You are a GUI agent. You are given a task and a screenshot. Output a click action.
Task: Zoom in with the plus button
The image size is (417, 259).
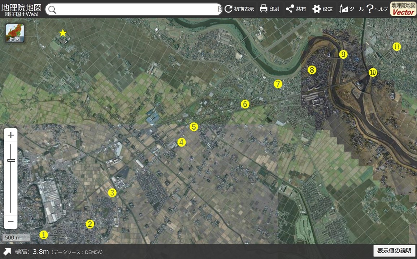pos(10,135)
